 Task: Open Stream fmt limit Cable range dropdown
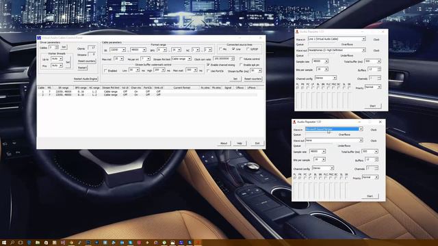[x=181, y=59]
